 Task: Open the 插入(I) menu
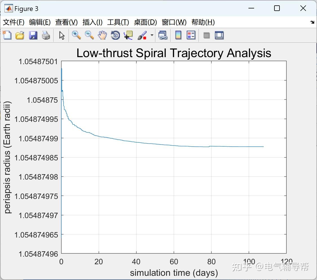[x=92, y=22]
